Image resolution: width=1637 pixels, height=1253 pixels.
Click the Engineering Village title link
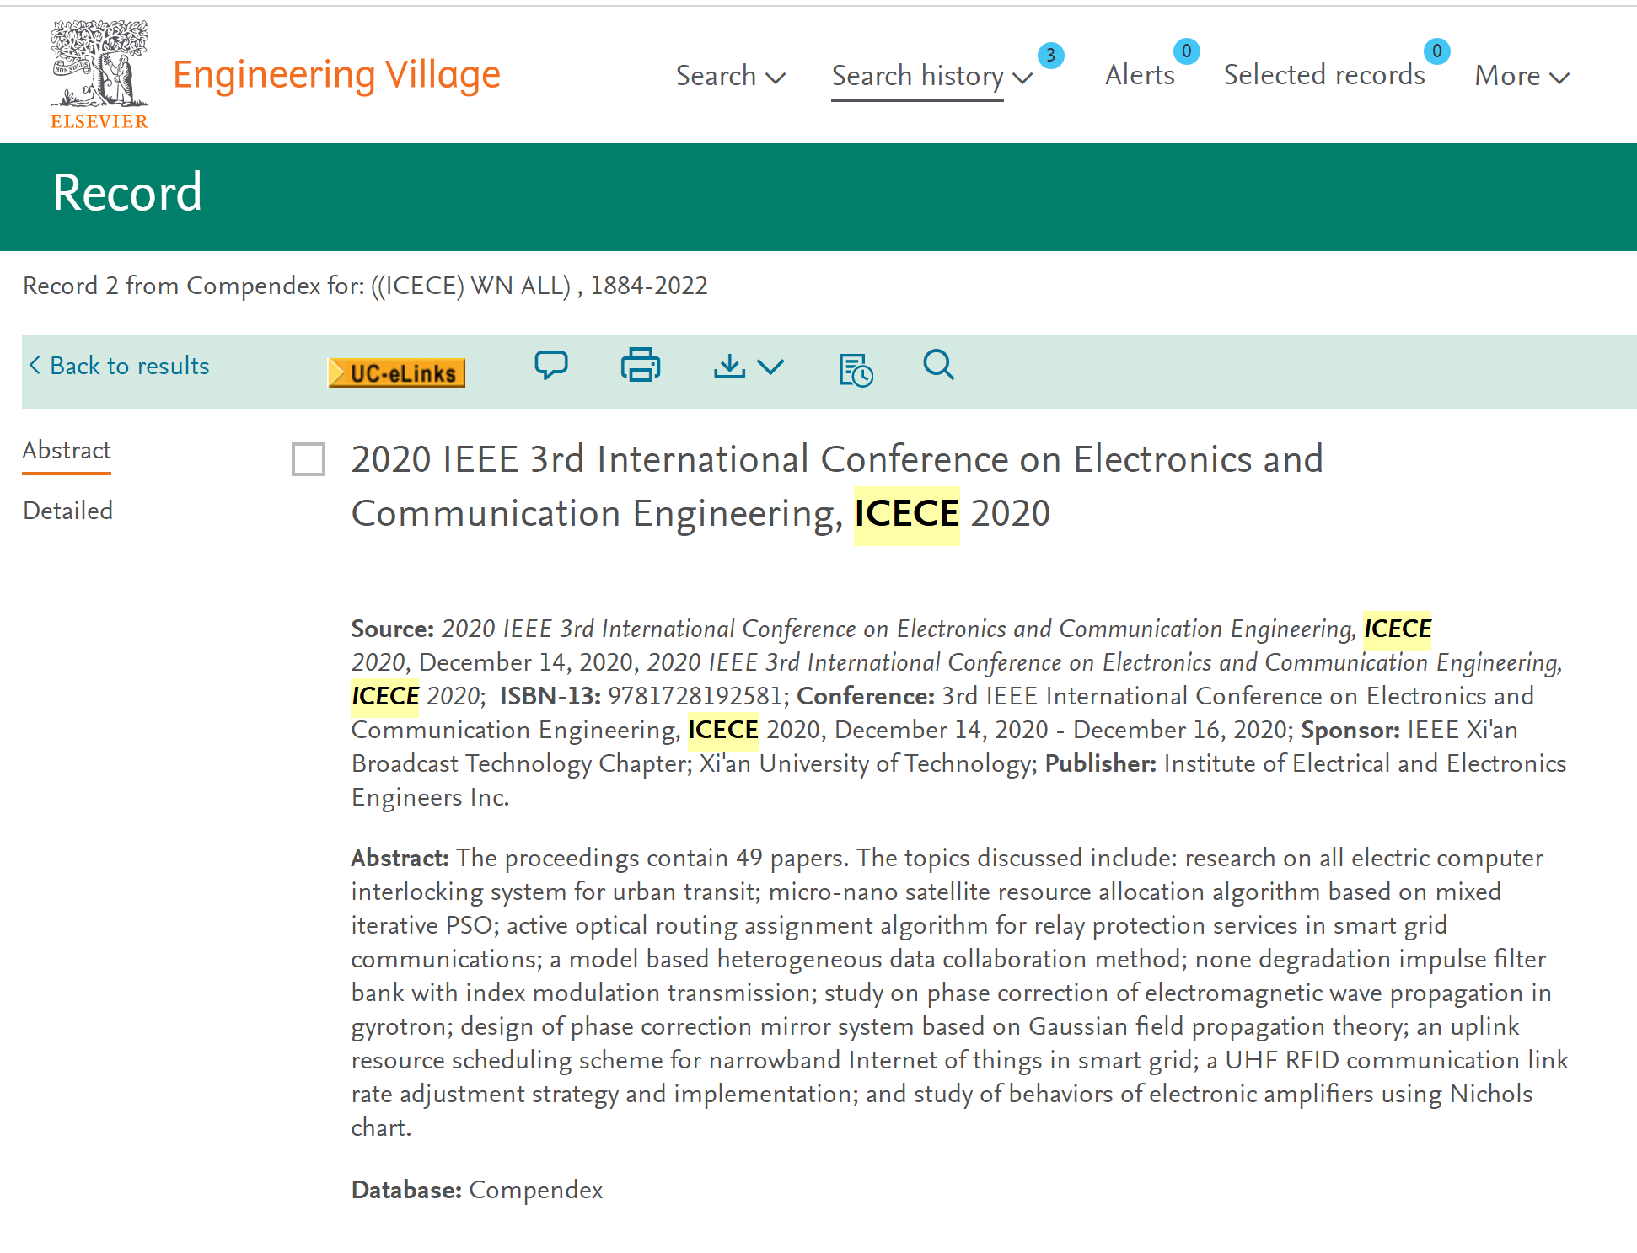pos(336,74)
